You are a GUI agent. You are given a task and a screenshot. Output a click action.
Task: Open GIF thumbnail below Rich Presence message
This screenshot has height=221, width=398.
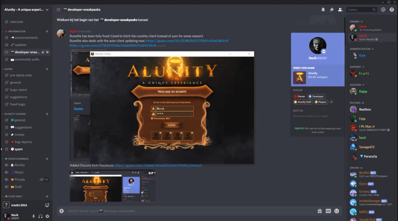113,186
